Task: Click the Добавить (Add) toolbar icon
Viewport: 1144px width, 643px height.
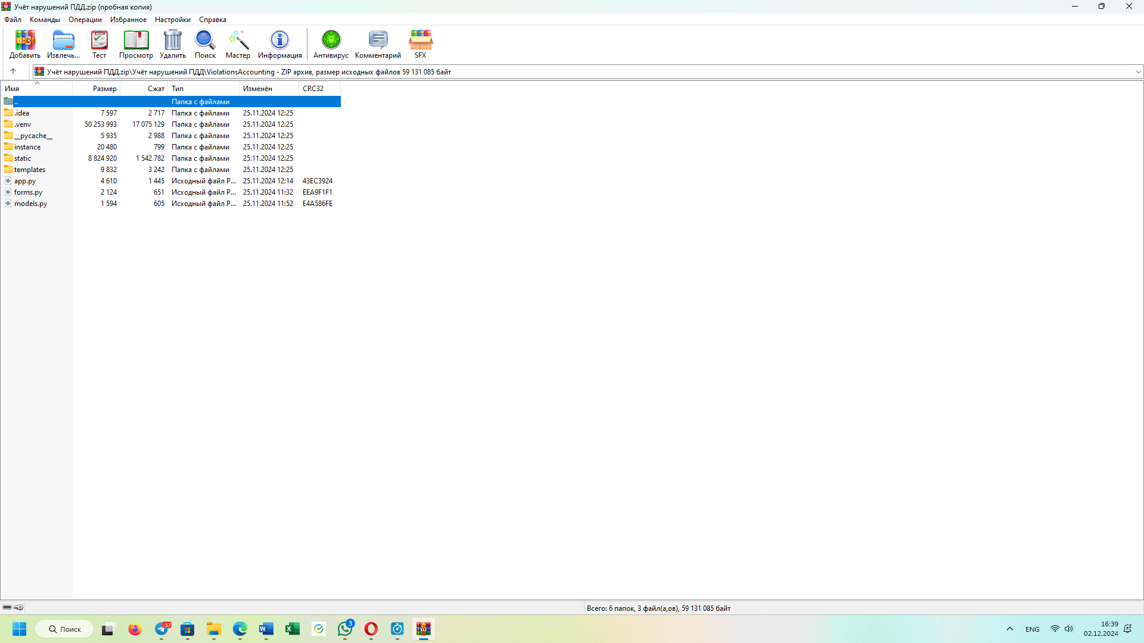Action: (x=25, y=44)
